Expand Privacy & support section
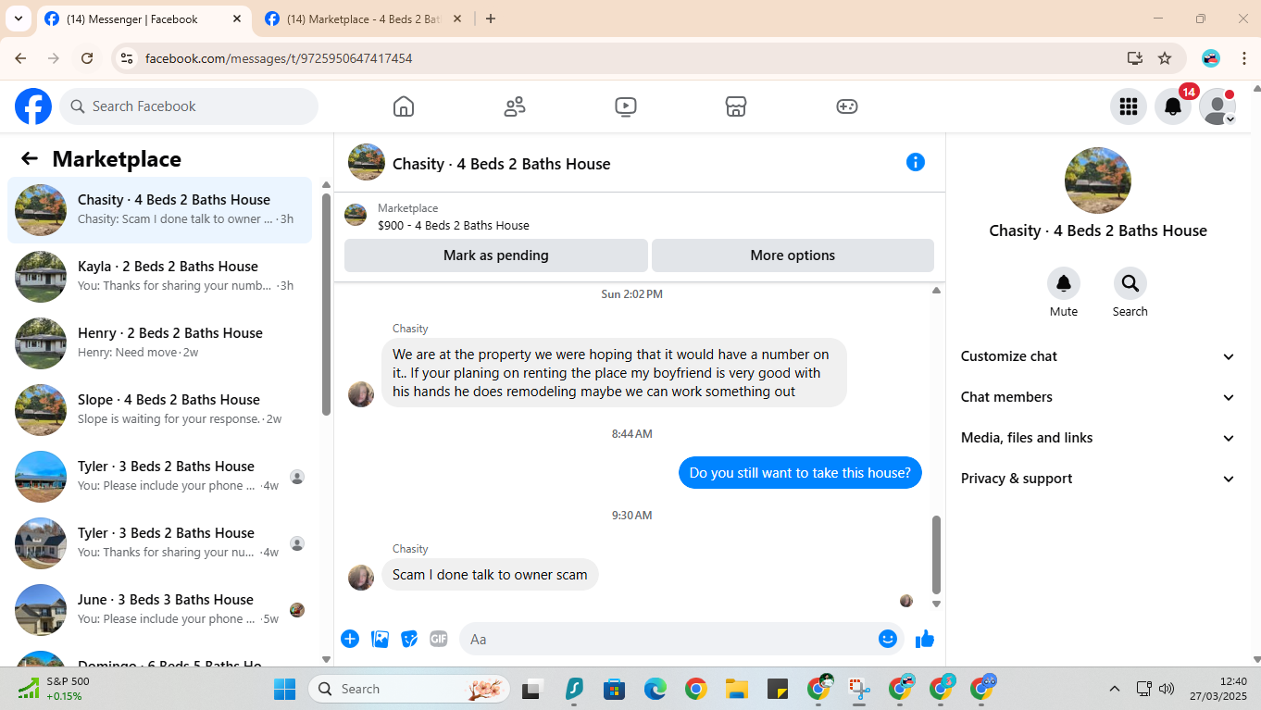 pos(1098,479)
